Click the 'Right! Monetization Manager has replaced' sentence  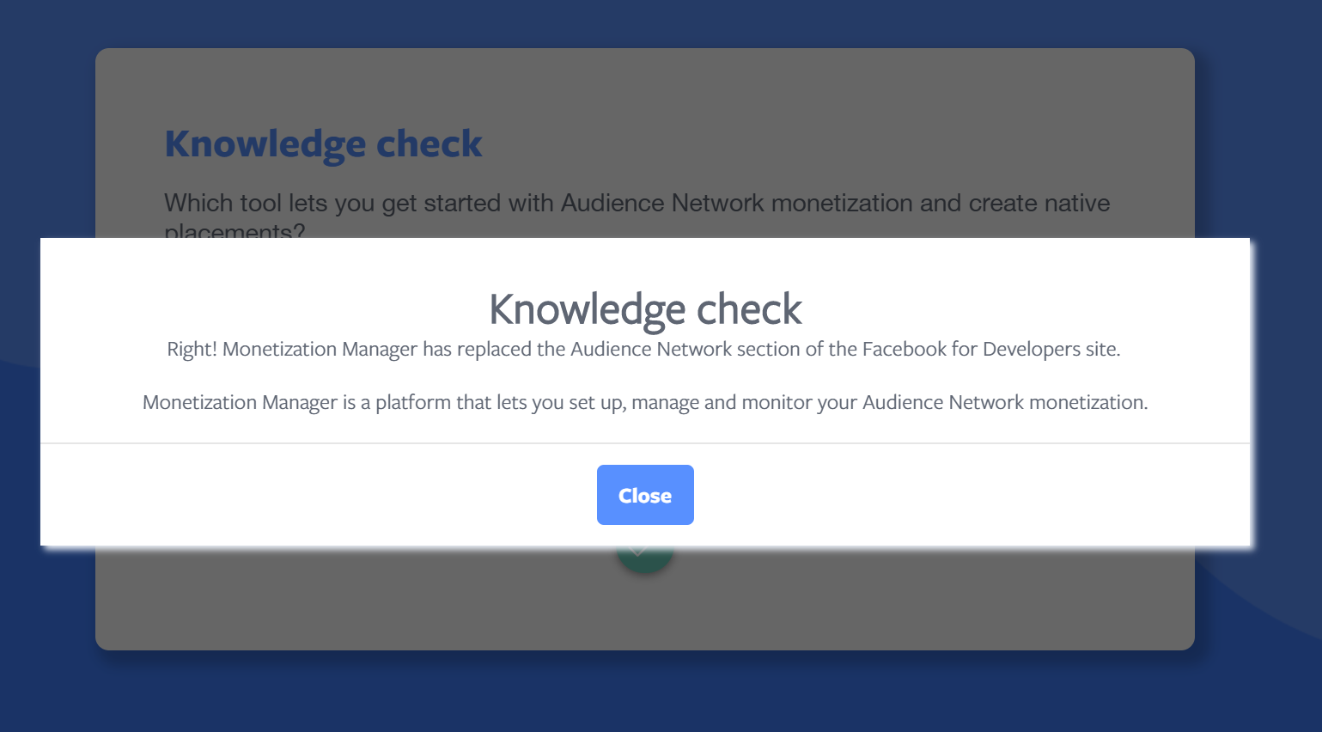(x=643, y=349)
